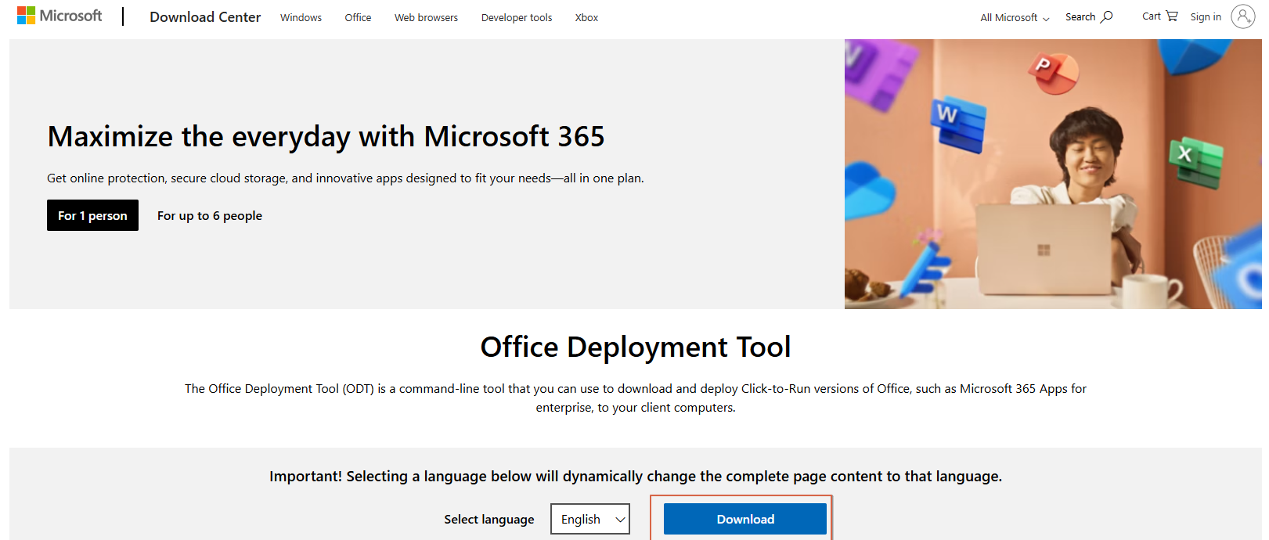The height and width of the screenshot is (540, 1269).
Task: Choose the For up to 6 people link
Action: [x=210, y=216]
